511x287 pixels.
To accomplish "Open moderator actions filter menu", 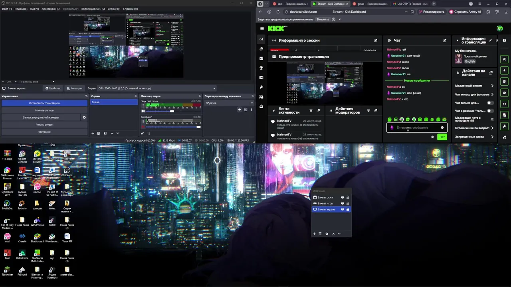I will pyautogui.click(x=368, y=110).
